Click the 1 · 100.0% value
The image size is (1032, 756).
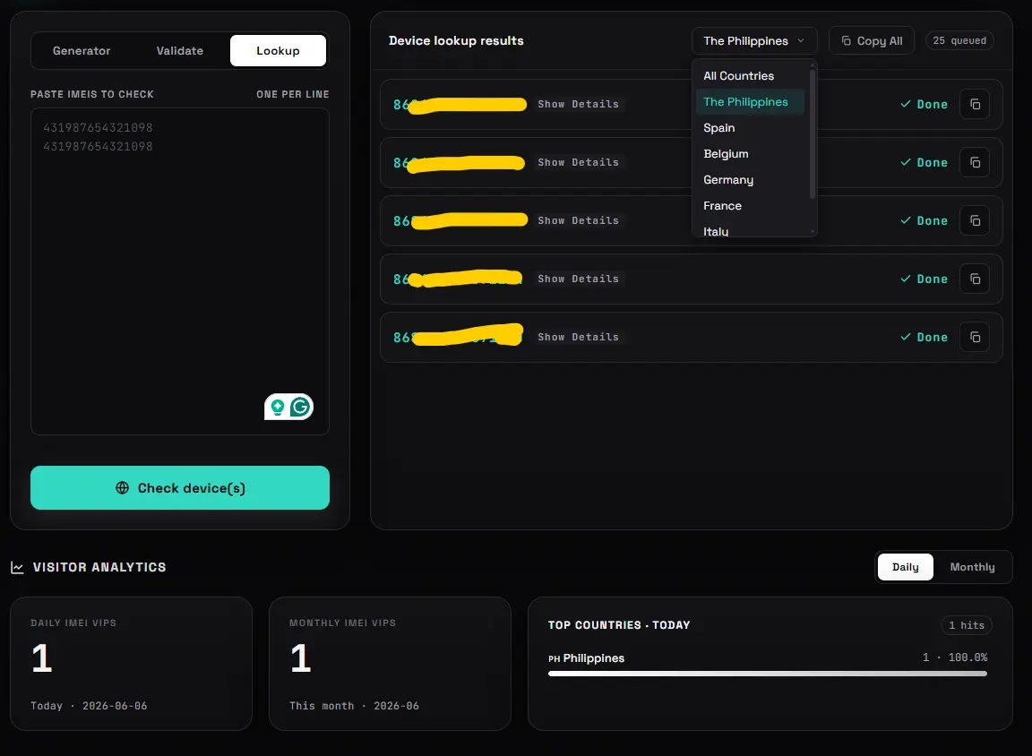(954, 657)
